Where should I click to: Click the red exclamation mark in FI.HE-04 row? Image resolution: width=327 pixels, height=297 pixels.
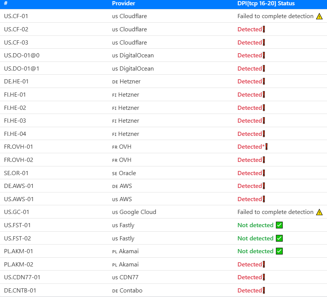coord(264,134)
